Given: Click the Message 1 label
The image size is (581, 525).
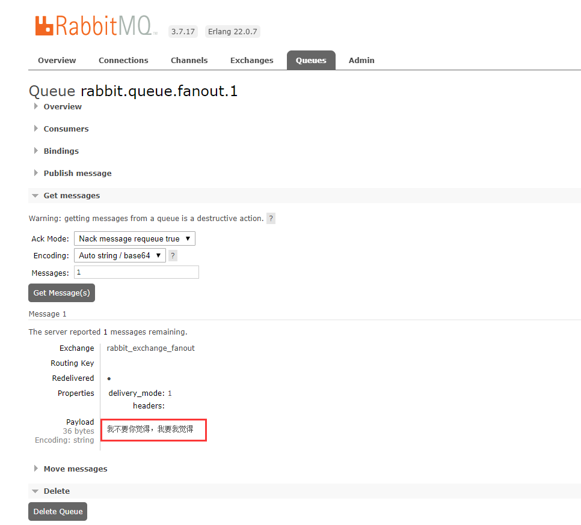Looking at the screenshot, I should (48, 314).
